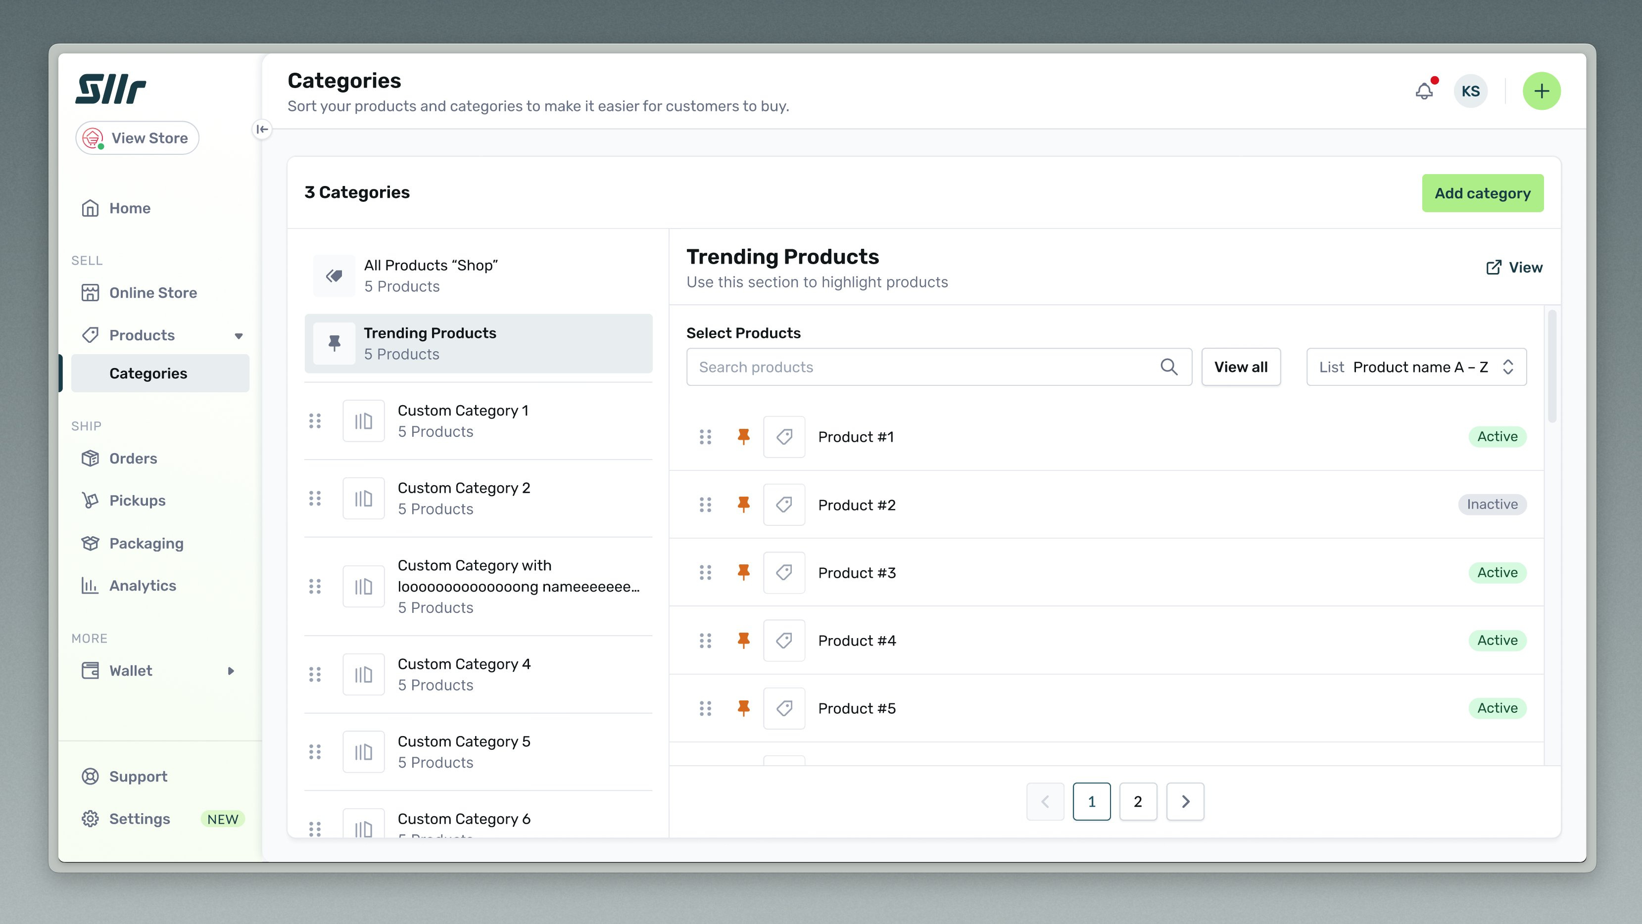Click Product #2 tag thumbnail
The height and width of the screenshot is (924, 1642).
coord(784,505)
